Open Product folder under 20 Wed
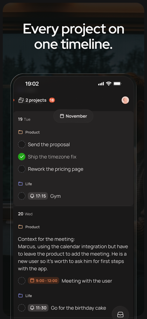 click(29, 227)
